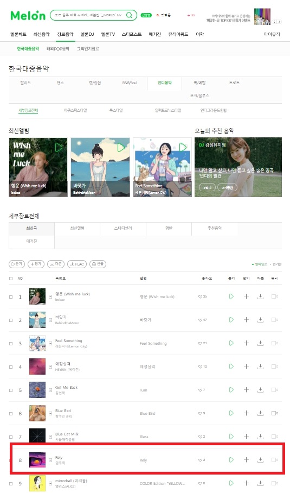Open the 해외POP음악 link
Viewport: 290px width, 493px height.
(x=58, y=49)
